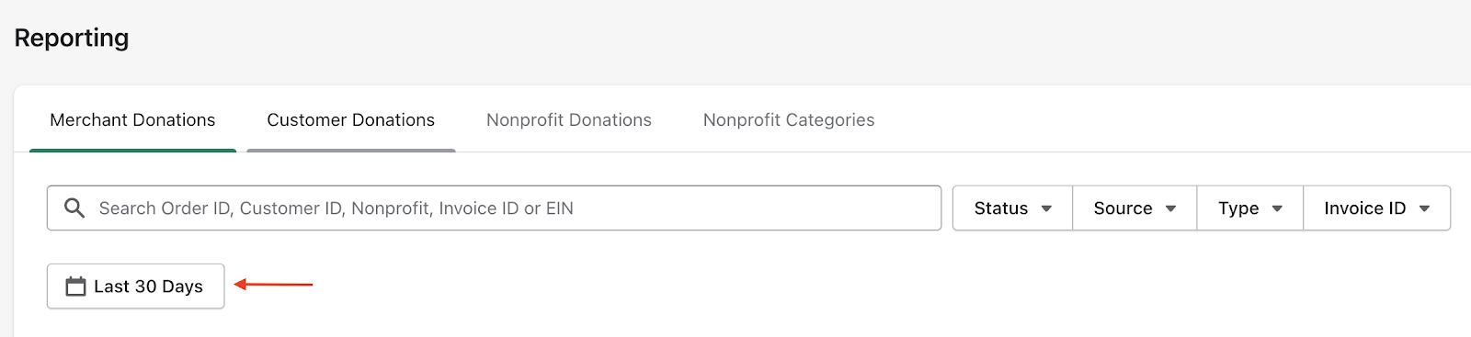The image size is (1471, 337).
Task: Expand the Invoice ID filter
Action: (1376, 208)
